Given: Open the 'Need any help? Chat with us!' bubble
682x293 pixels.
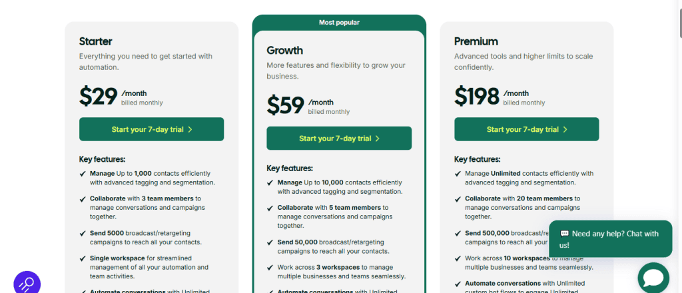Looking at the screenshot, I should point(609,239).
